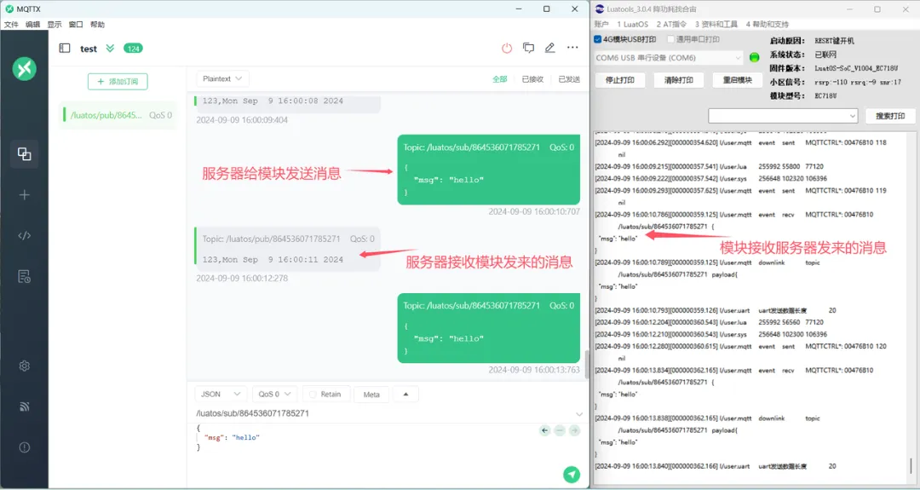This screenshot has height=490, width=920.
Task: Uncheck the 4G模块USB打印 checkbox
Action: (x=598, y=39)
